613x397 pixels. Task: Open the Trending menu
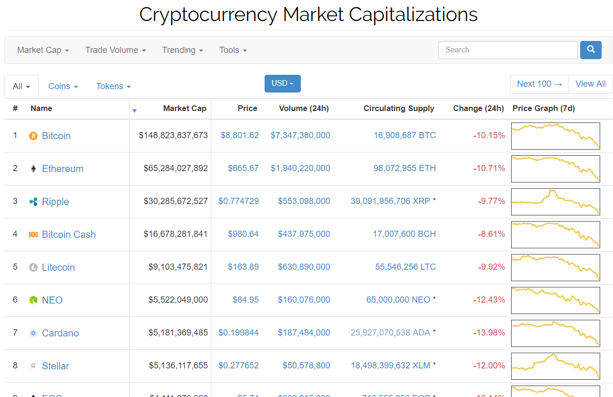coord(182,50)
